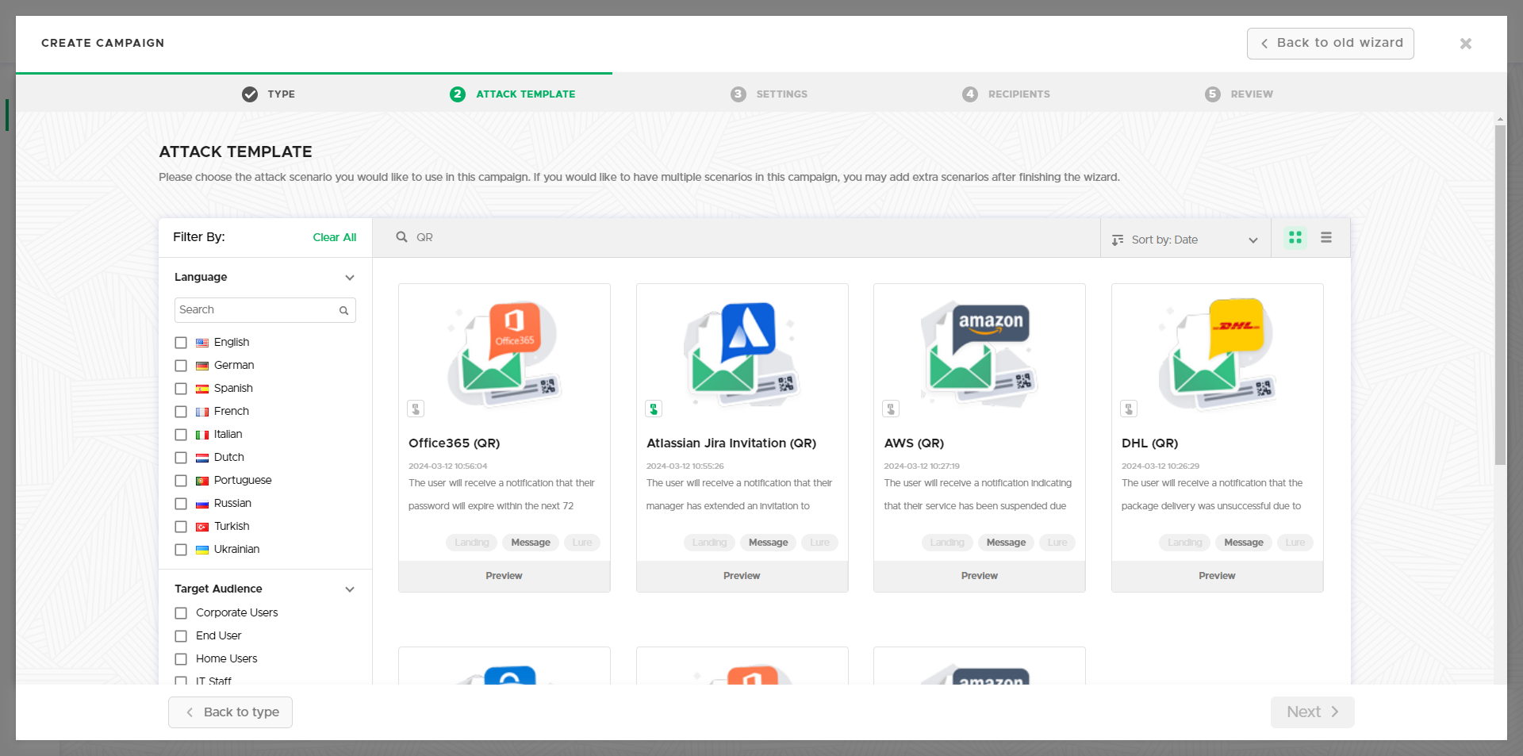Check the Italian language filter
This screenshot has height=756, width=1523.
(181, 435)
